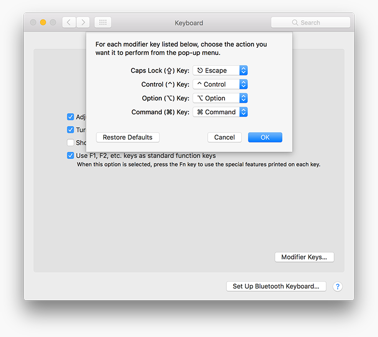Image resolution: width=378 pixels, height=337 pixels.
Task: Expand the Option Key action dropdown
Action: click(x=220, y=98)
